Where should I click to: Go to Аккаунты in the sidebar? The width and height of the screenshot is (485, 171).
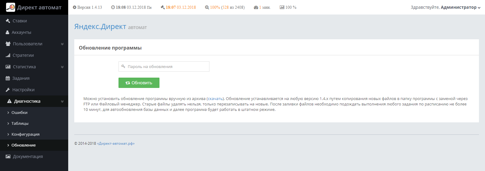[21, 32]
